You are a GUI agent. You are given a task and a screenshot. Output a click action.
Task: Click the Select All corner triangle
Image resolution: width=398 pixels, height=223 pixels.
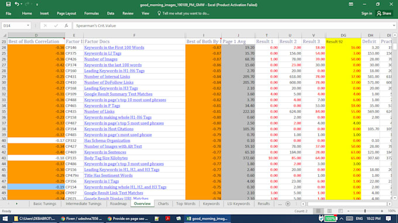pos(4,36)
